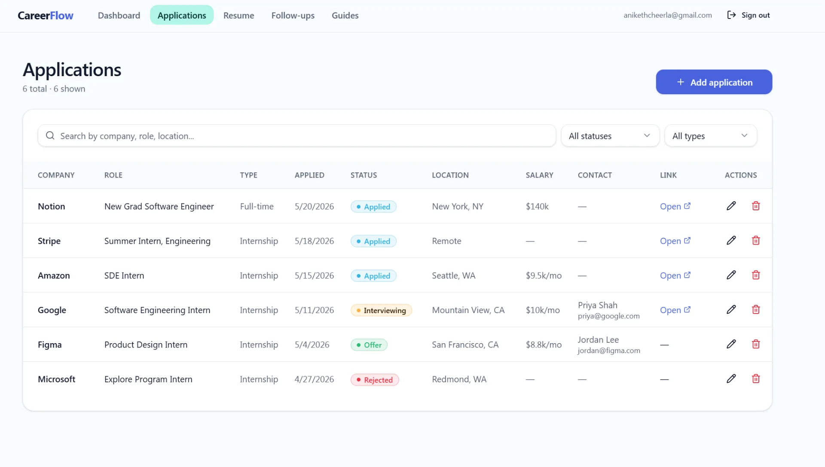Click the search magnifier icon
Image resolution: width=825 pixels, height=467 pixels.
pos(50,135)
